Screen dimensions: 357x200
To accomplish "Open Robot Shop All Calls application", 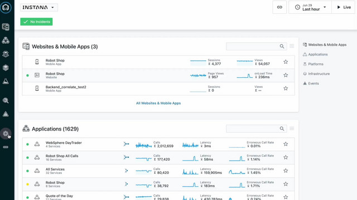I will tap(62, 156).
